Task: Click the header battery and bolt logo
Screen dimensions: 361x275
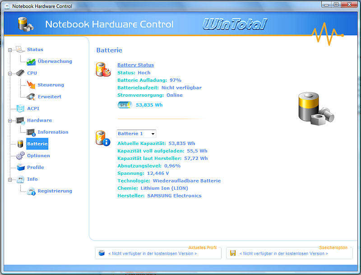Action: 26,24
